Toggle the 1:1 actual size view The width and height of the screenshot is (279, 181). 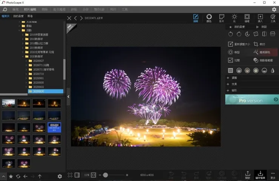coord(94,175)
